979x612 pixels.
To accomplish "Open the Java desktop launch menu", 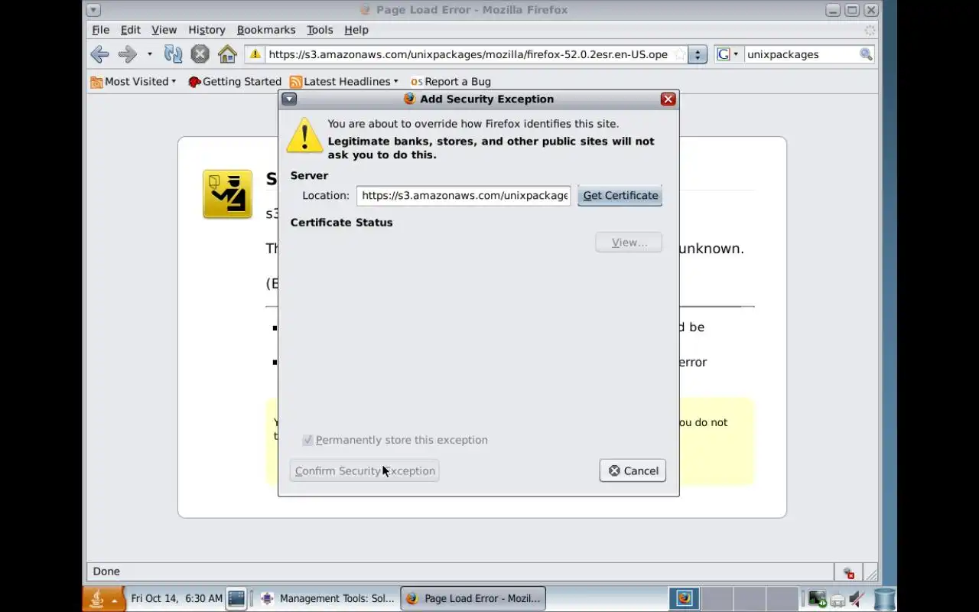I will tap(103, 598).
